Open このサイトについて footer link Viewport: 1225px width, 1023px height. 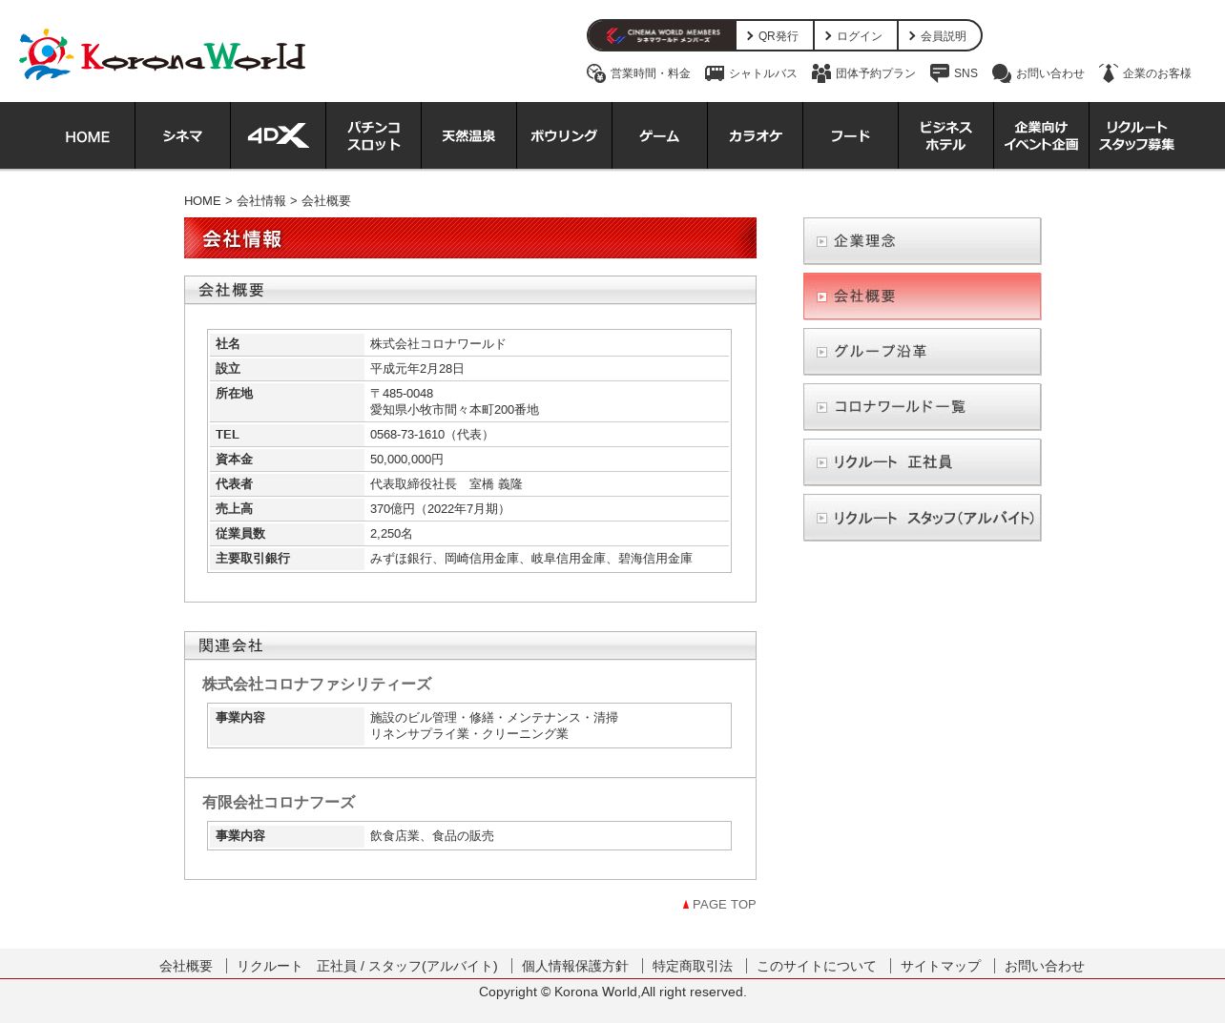817,966
